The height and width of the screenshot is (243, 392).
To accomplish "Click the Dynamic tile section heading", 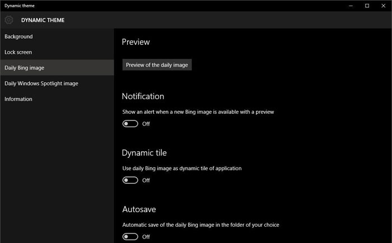I will click(x=144, y=153).
